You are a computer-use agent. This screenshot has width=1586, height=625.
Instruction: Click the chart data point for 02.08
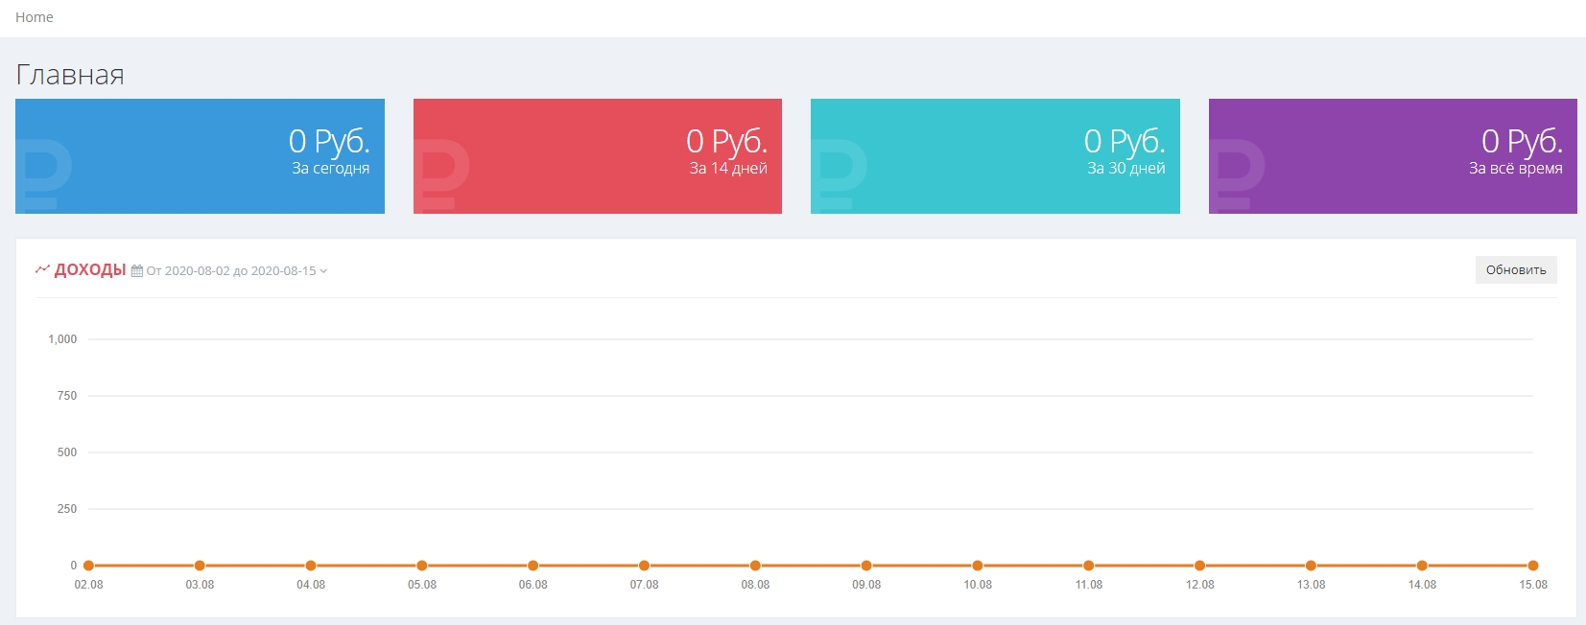click(x=88, y=566)
